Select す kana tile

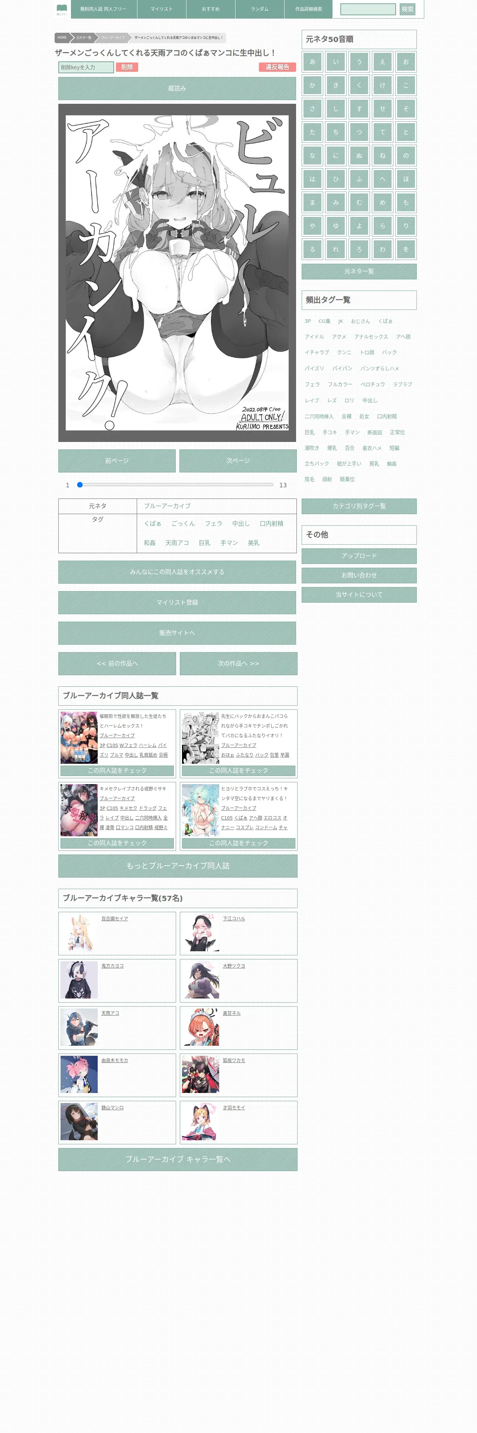point(359,109)
